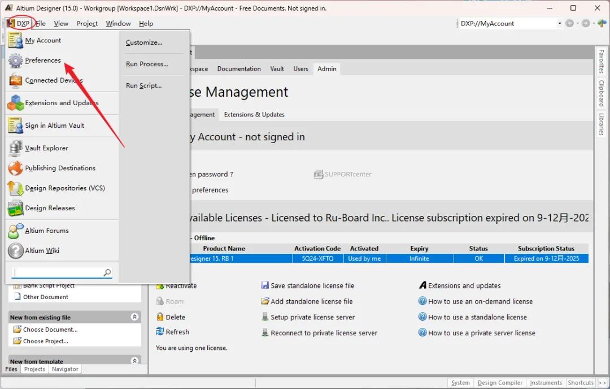Open the Help menu
The width and height of the screenshot is (610, 389).
(x=146, y=23)
